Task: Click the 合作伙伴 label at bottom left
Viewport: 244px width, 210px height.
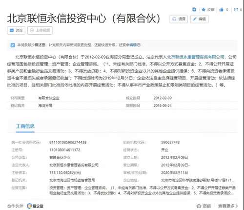Action: pyautogui.click(x=15, y=206)
